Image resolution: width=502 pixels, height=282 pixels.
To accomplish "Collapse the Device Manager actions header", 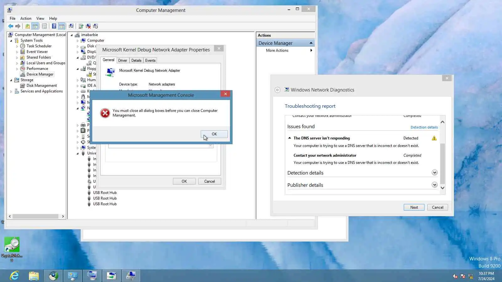I will pos(311,43).
